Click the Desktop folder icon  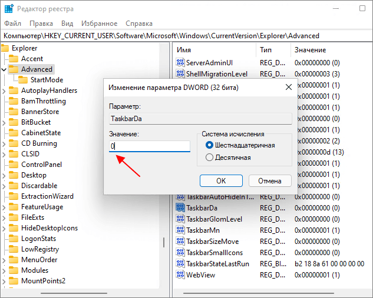point(14,175)
